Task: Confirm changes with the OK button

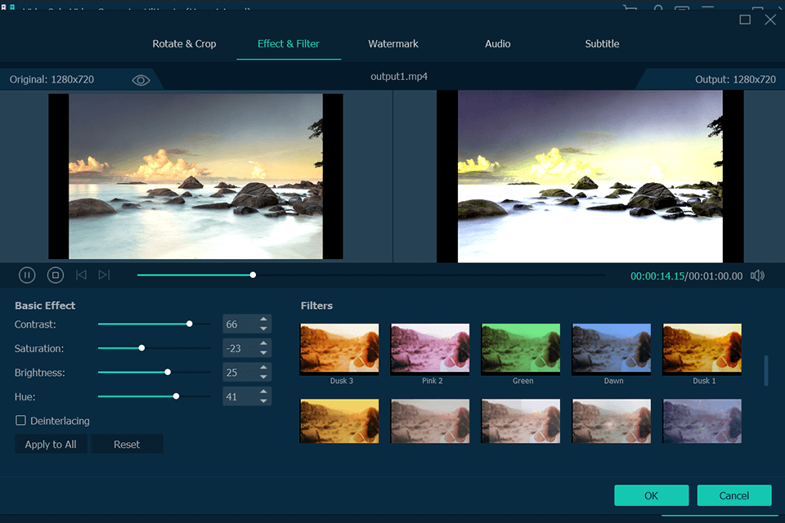Action: (651, 495)
